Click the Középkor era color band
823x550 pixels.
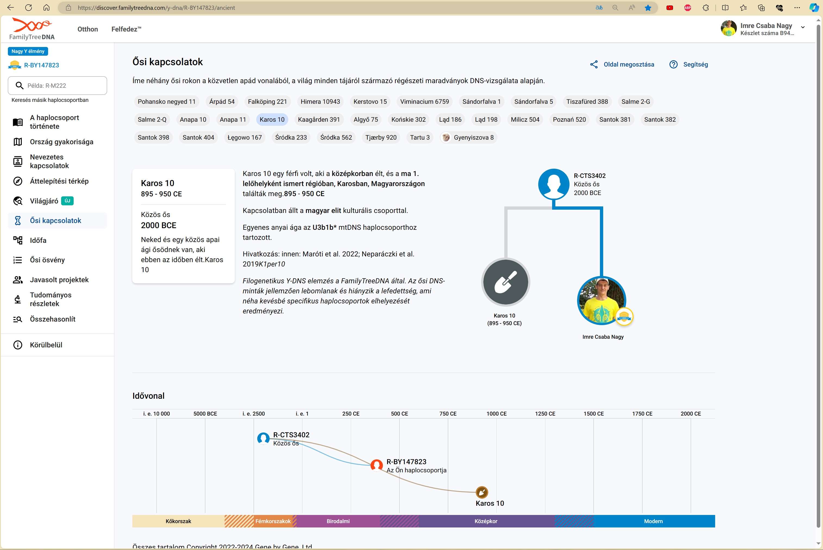(x=486, y=521)
